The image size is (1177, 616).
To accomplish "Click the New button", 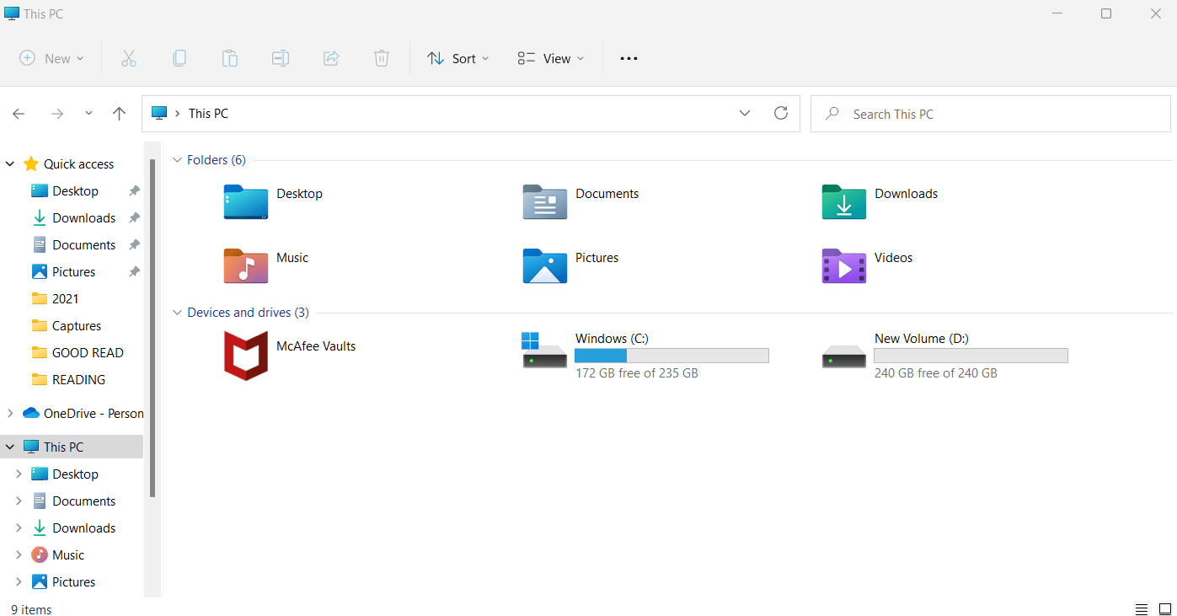I will (x=51, y=58).
